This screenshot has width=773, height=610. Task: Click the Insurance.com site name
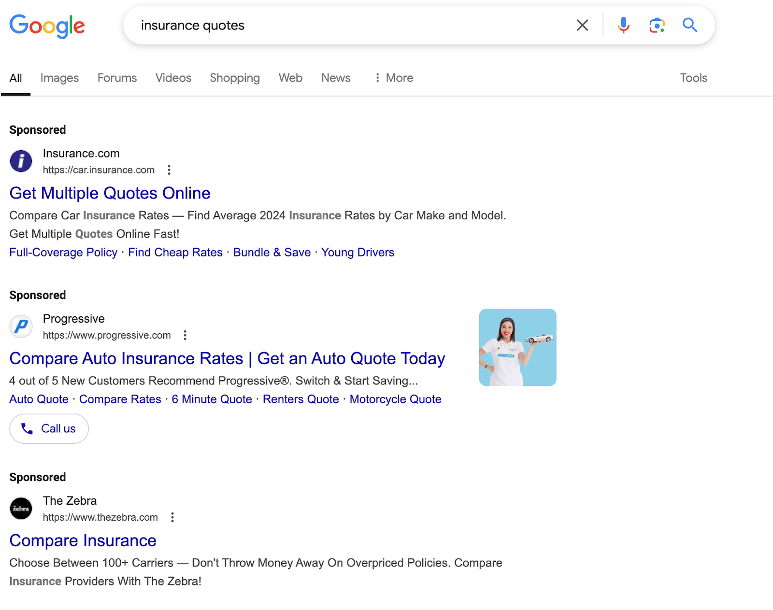click(x=81, y=154)
